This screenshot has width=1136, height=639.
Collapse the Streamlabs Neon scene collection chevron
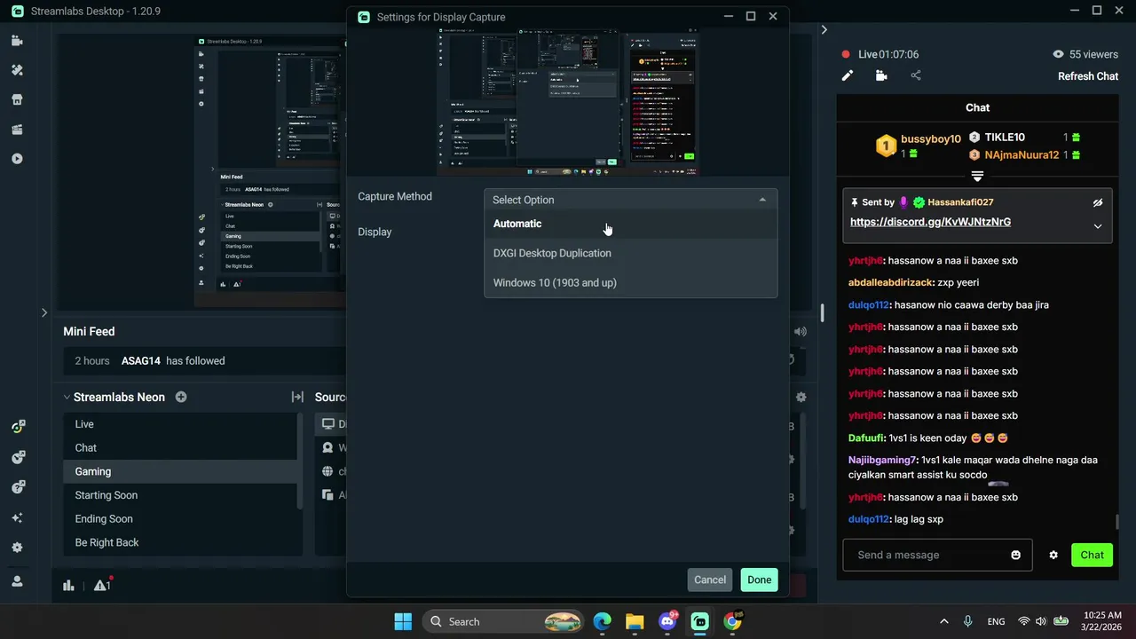click(67, 397)
